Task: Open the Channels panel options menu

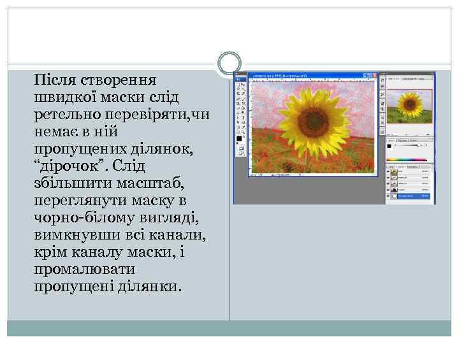Action: pos(432,166)
